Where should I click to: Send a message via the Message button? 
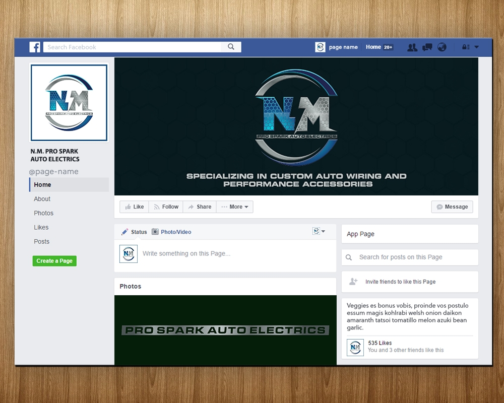tap(452, 207)
